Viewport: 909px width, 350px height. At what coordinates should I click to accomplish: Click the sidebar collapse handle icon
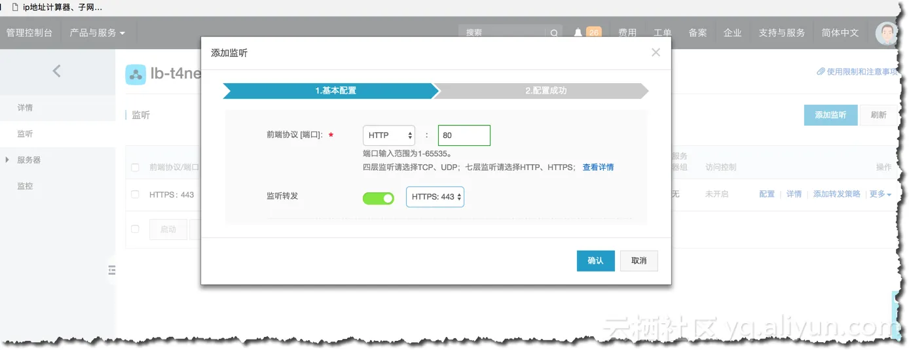coord(112,270)
